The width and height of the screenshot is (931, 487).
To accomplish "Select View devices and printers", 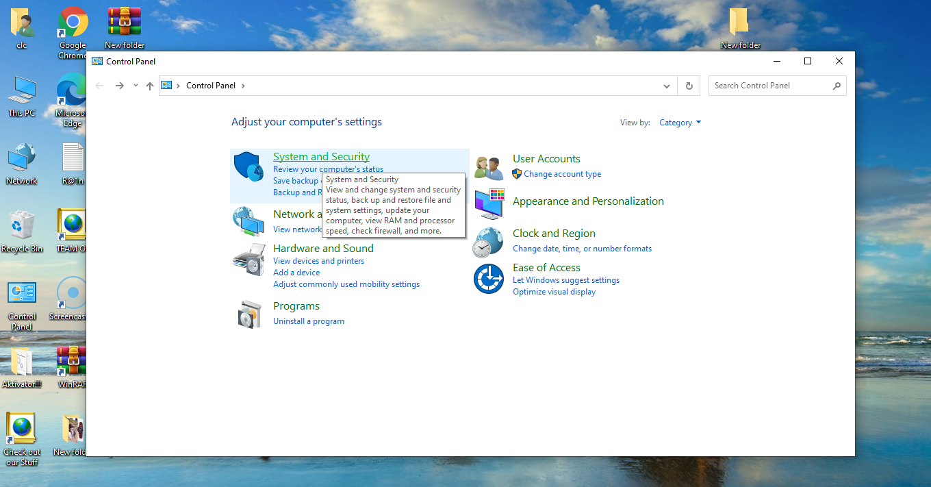I will coord(318,261).
